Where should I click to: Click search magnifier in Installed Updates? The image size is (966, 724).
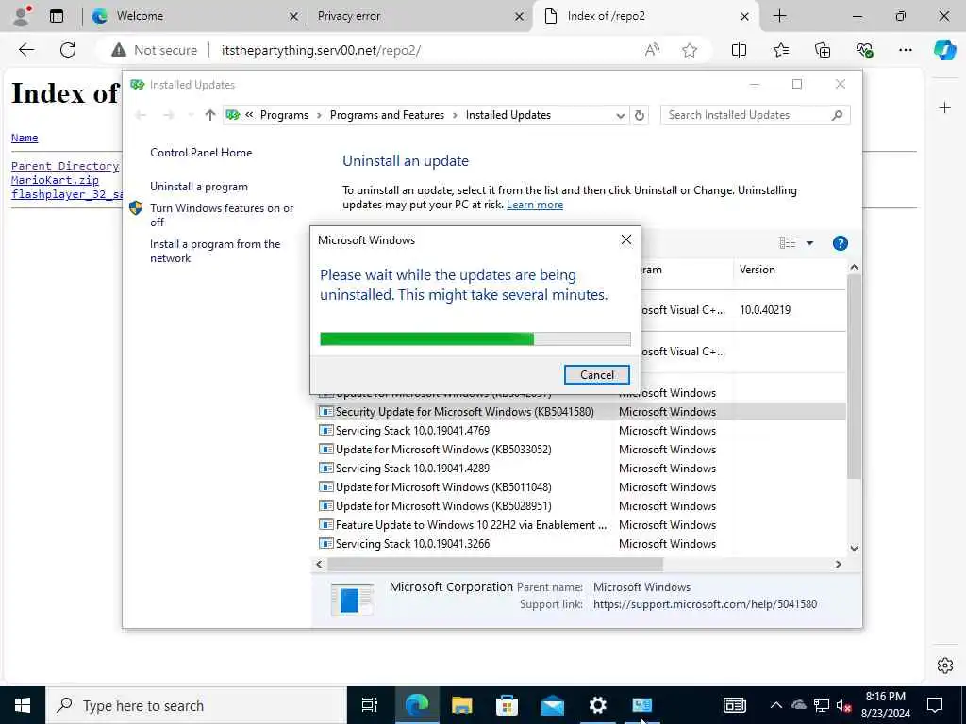click(x=837, y=115)
